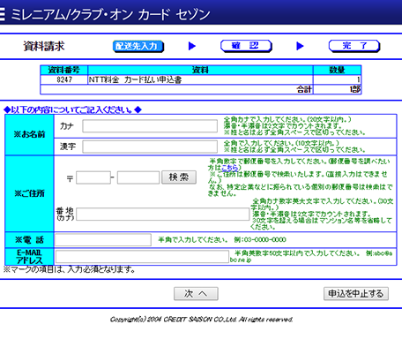
Task: Select the 完了 step tab
Action: 354,46
